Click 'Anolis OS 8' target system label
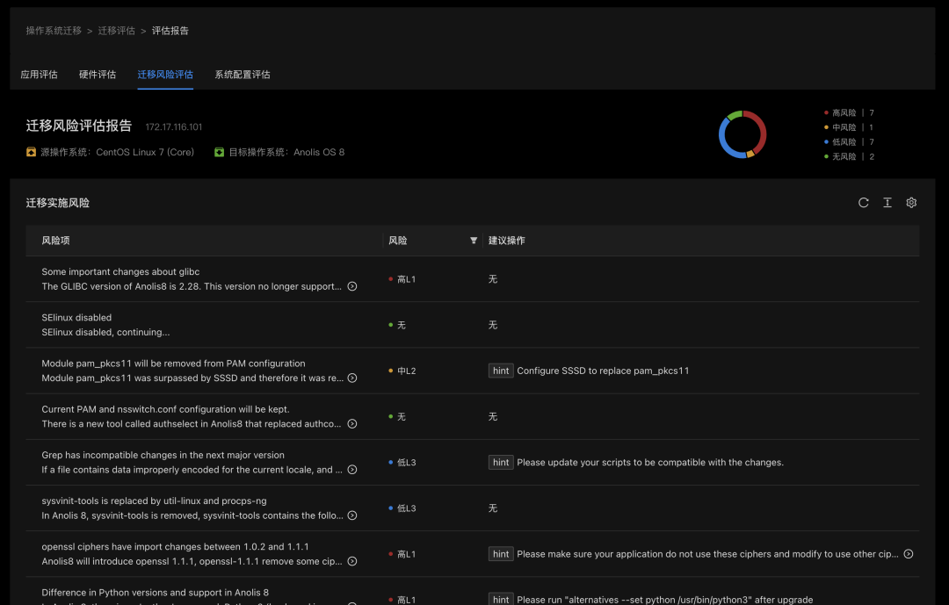 319,152
